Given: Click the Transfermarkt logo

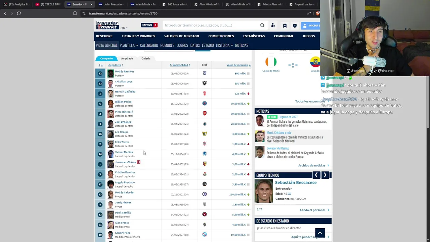Looking at the screenshot, I should click(x=107, y=25).
